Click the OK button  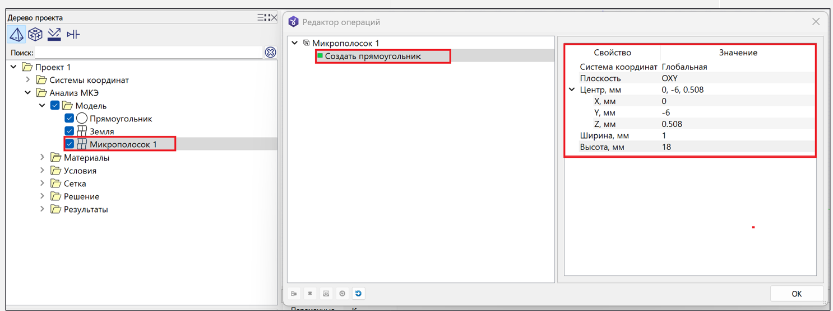(x=796, y=294)
